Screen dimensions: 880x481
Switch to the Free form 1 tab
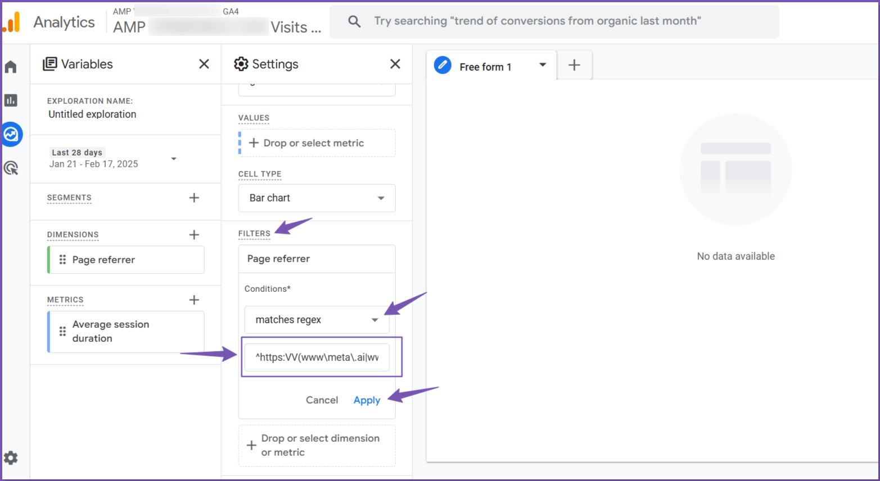point(485,67)
